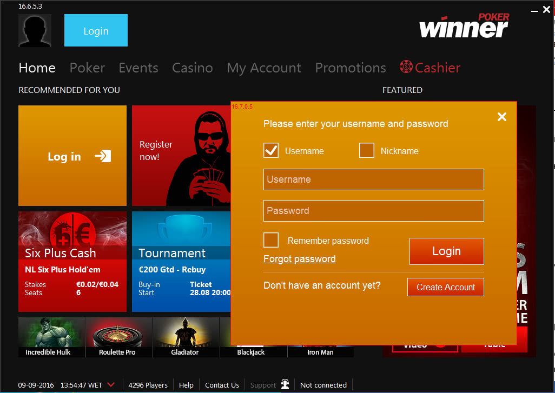Click the Cashier poker chip icon
Viewport: 555px width, 393px height.
[406, 66]
